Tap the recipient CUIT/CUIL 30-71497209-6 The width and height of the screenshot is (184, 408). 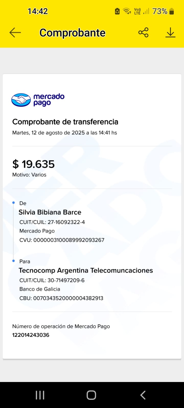[x=66, y=280]
